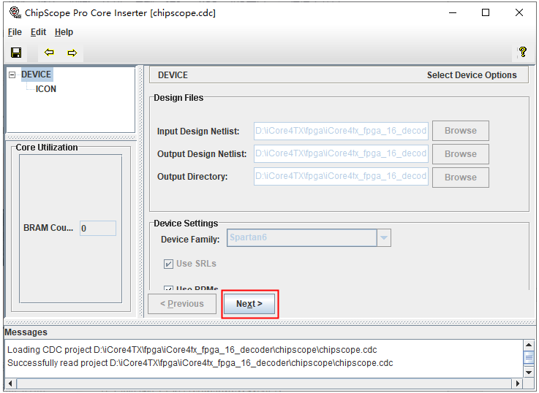539x393 pixels.
Task: Toggle the Use SRLs checkbox
Action: tap(169, 264)
